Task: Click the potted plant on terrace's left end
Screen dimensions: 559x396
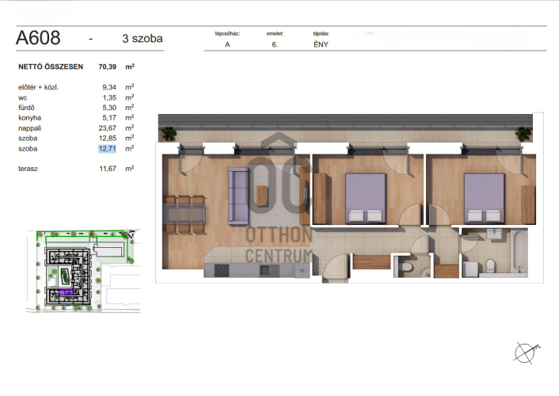Action: 169,132
